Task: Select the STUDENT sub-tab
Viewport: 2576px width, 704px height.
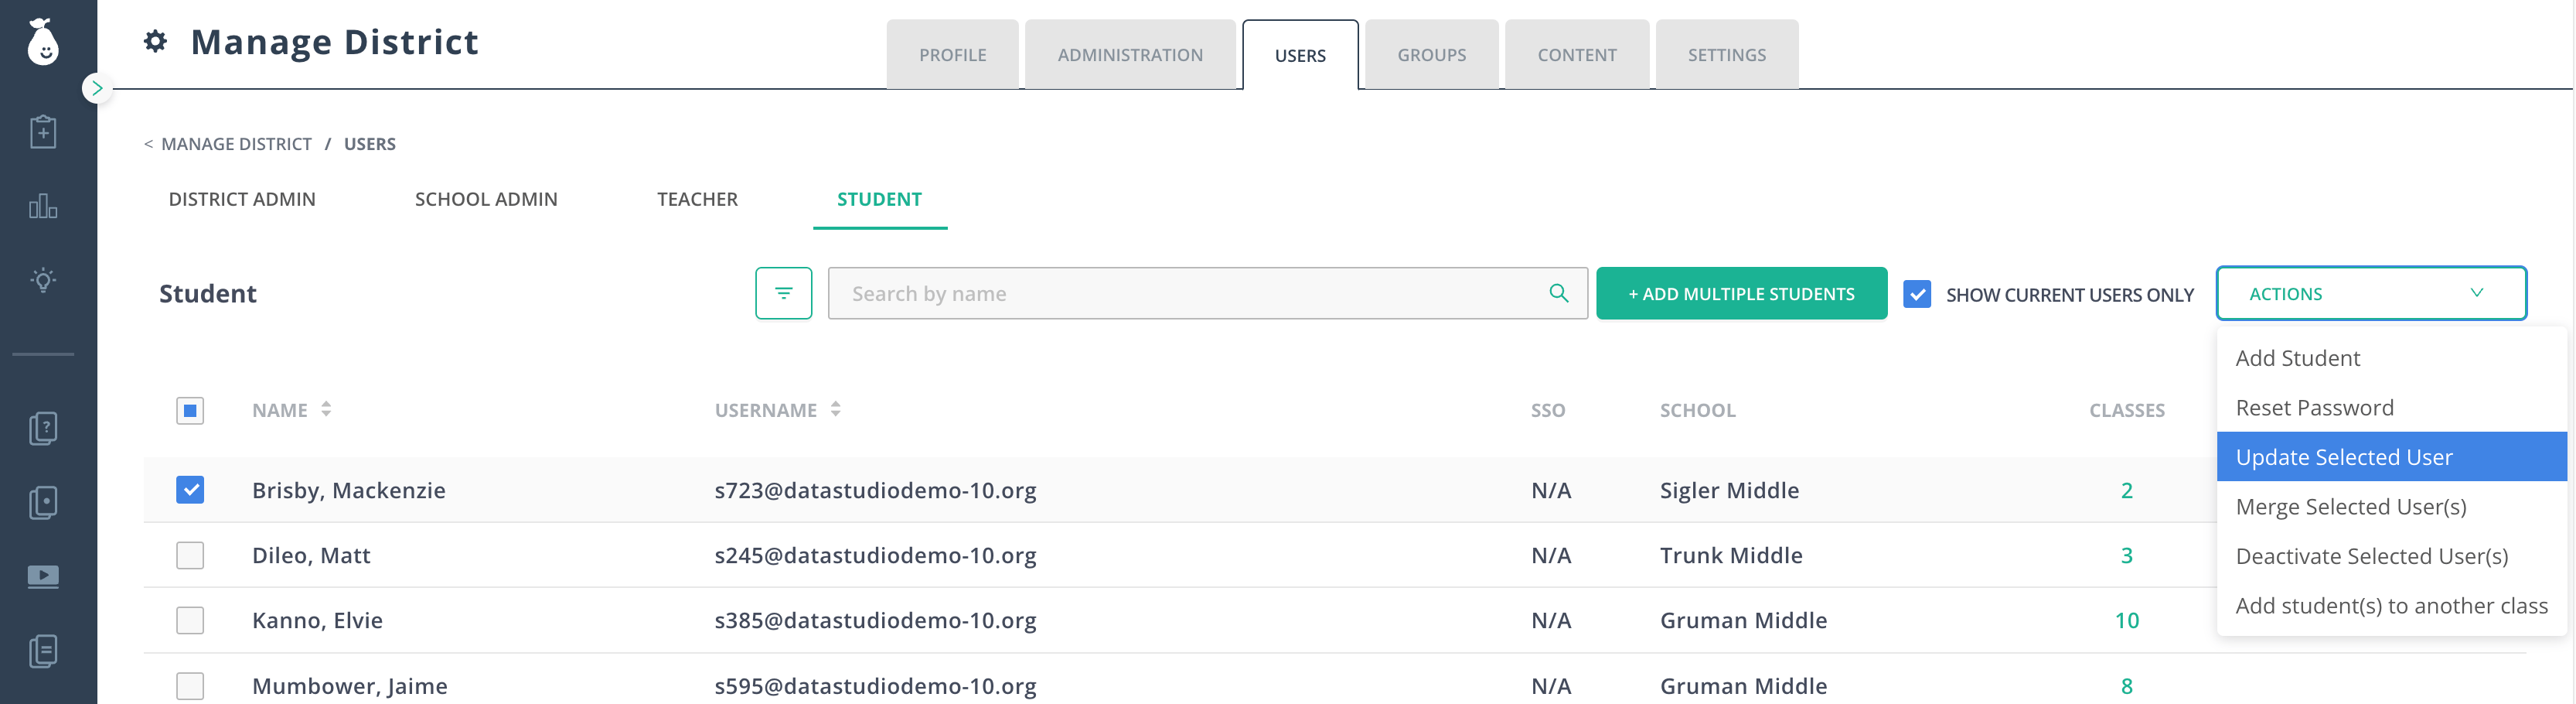Action: point(879,199)
